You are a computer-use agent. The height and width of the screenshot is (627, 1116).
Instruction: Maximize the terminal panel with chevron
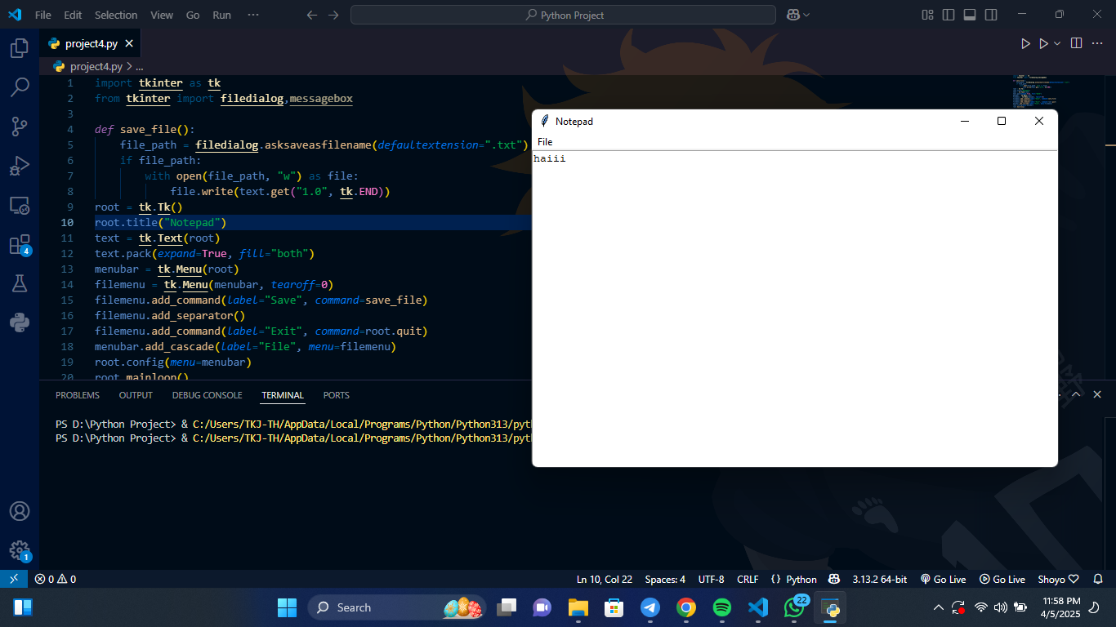click(x=1076, y=394)
